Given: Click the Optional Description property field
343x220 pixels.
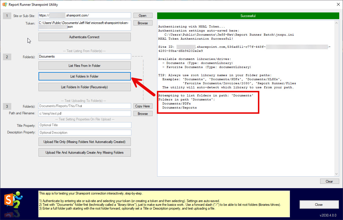Looking at the screenshot, I should point(85,133).
